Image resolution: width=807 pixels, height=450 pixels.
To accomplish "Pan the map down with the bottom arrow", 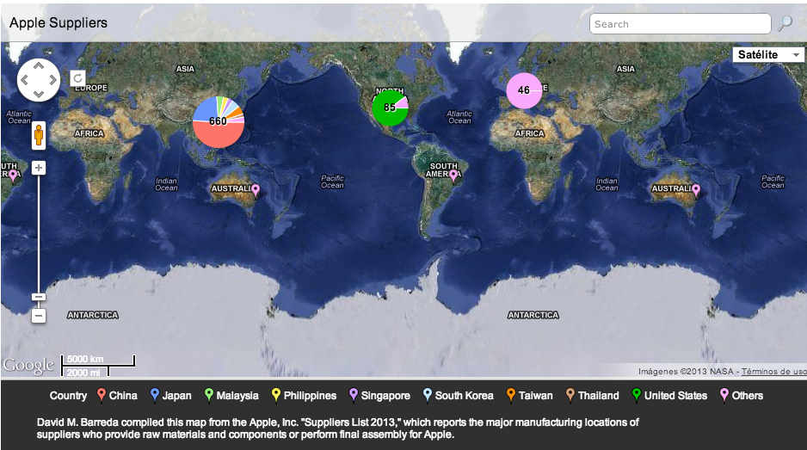I will click(39, 94).
